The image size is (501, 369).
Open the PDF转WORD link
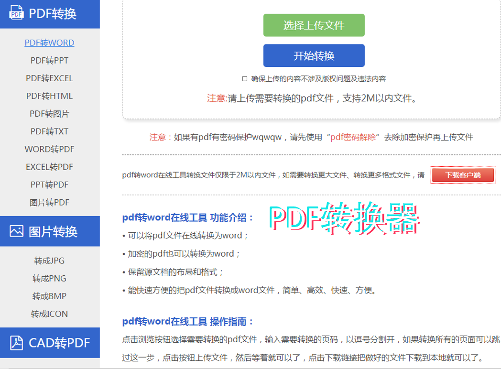[x=50, y=43]
